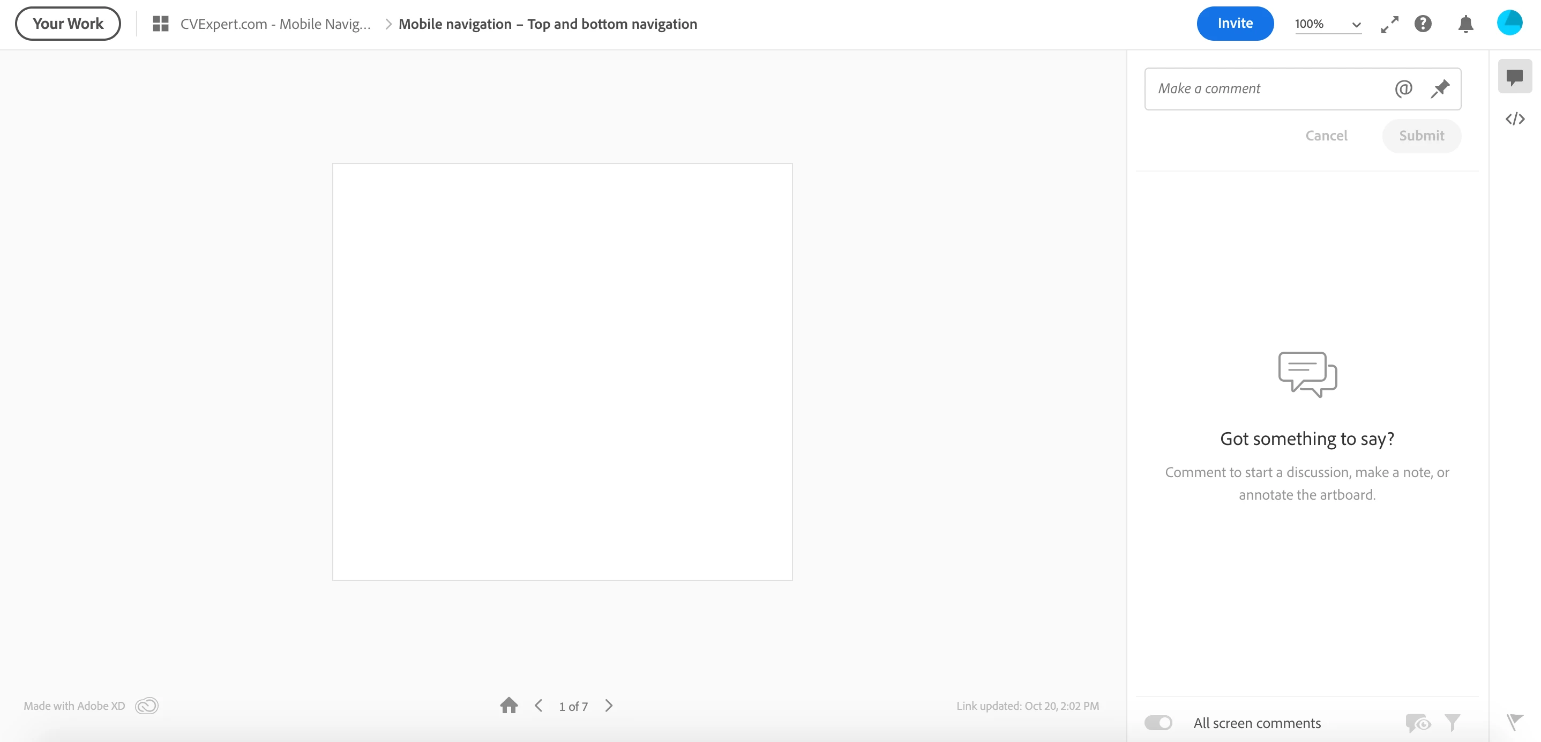This screenshot has width=1541, height=742.
Task: Go to next artboard chevron
Action: click(608, 706)
